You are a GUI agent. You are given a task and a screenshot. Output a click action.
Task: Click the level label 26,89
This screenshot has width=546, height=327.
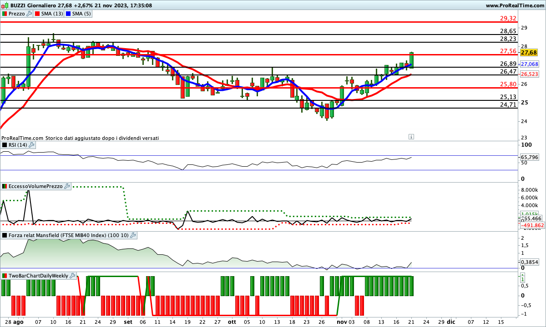[x=508, y=64]
